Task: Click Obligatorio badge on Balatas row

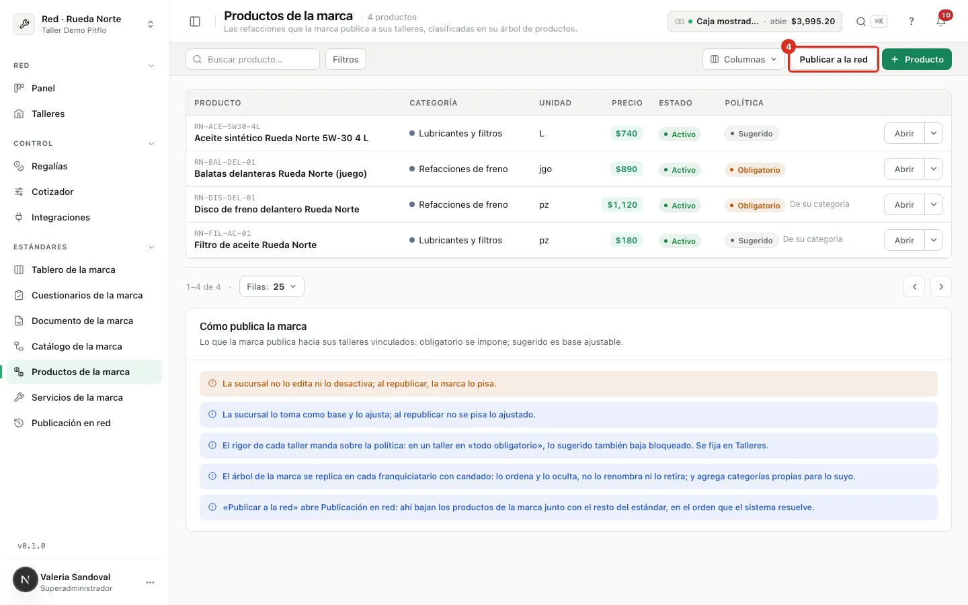Action: tap(755, 170)
